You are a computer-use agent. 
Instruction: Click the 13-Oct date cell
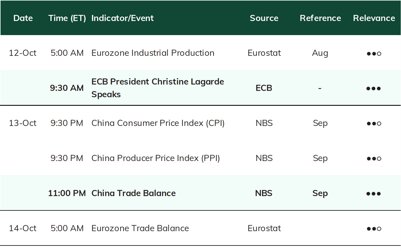(23, 123)
